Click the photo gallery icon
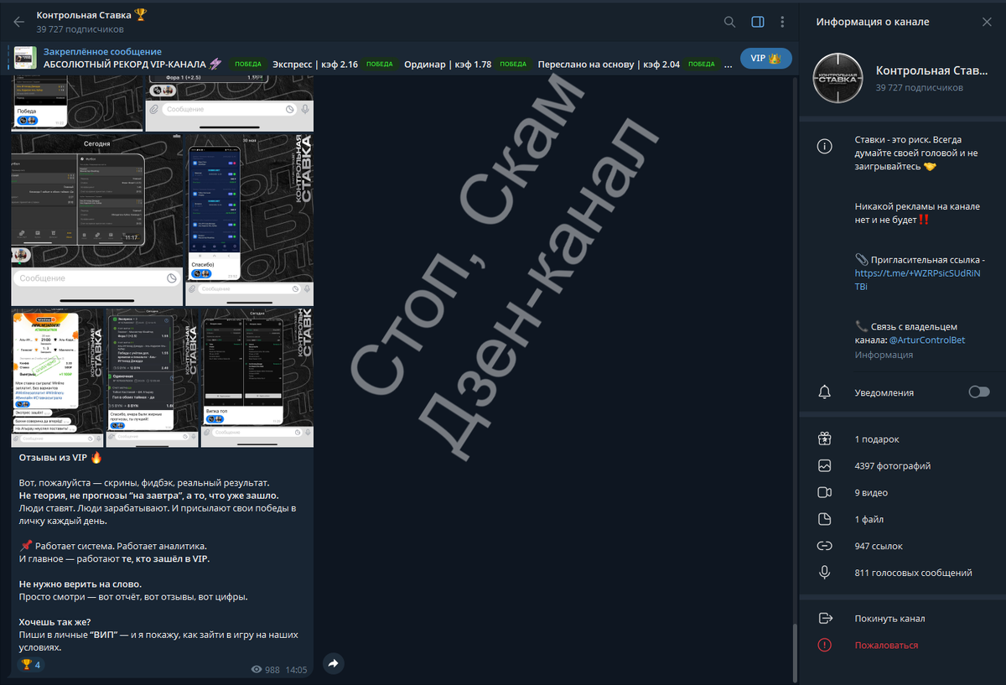The height and width of the screenshot is (685, 1006). 825,466
